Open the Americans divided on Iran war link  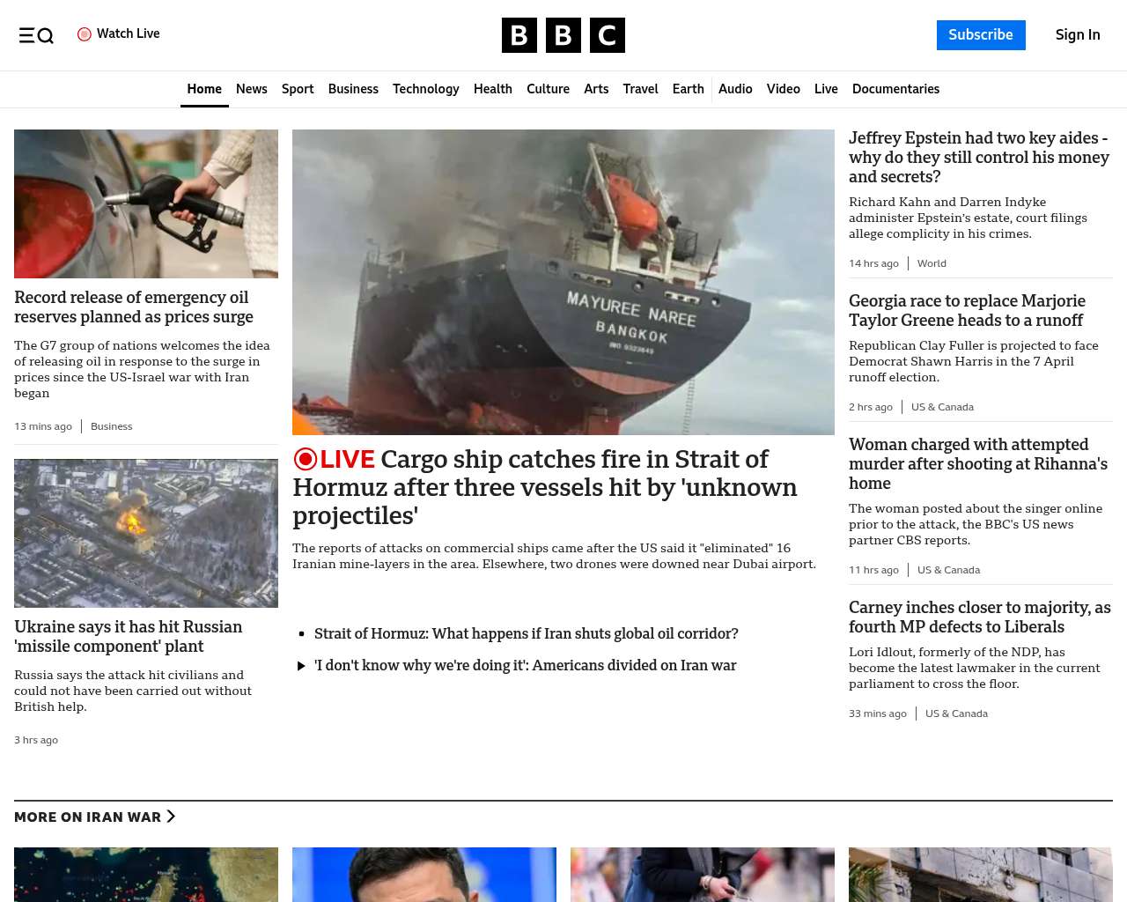526,666
